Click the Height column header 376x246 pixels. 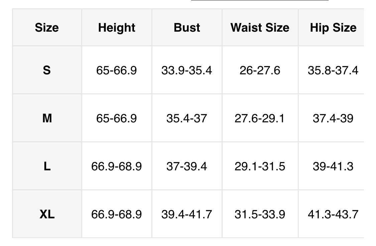click(117, 28)
